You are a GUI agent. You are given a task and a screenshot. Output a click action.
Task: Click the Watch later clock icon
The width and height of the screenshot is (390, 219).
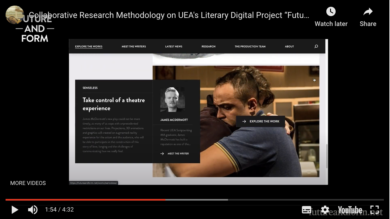(331, 12)
